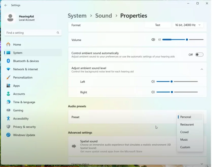This screenshot has width=212, height=167.
Task: Open Windows Update page
Action: [x=33, y=135]
